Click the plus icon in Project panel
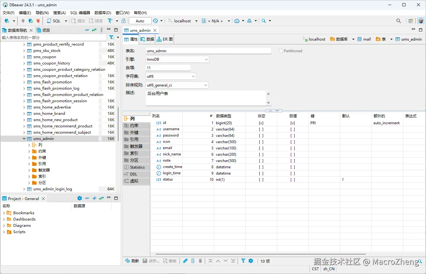 pyautogui.click(x=94, y=198)
